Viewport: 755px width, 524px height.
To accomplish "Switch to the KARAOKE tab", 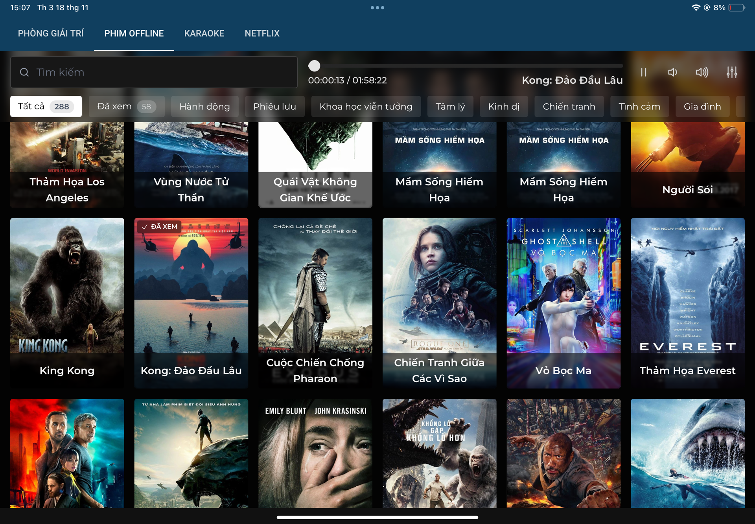I will [204, 33].
